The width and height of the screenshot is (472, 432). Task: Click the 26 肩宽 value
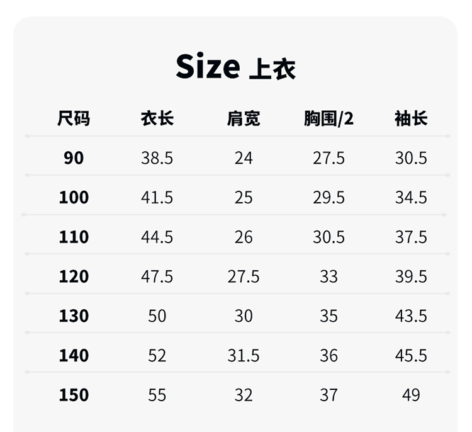coord(243,237)
